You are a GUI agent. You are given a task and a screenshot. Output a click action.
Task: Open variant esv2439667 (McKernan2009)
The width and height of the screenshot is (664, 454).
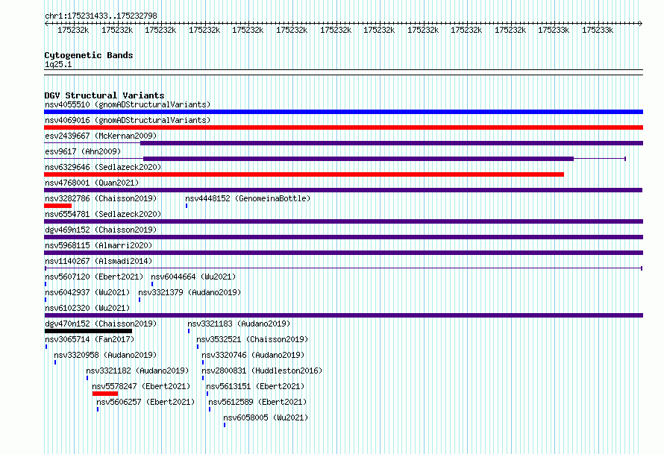(x=101, y=136)
